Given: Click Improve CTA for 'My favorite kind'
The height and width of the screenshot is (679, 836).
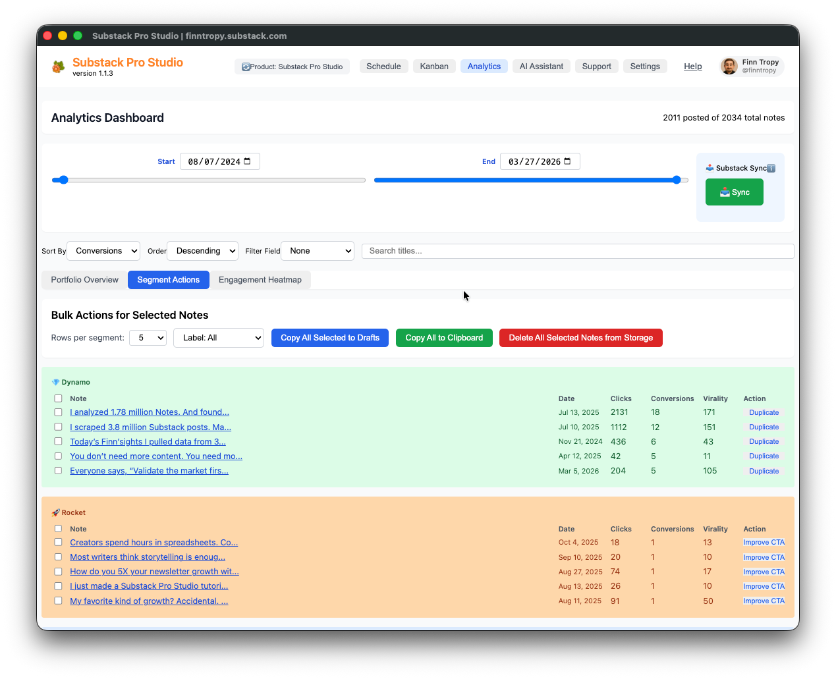Looking at the screenshot, I should [x=764, y=601].
